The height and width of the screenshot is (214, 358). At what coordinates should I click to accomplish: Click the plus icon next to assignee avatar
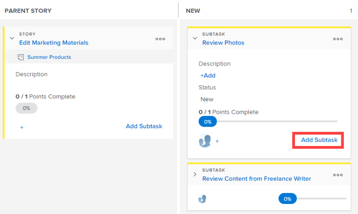pyautogui.click(x=217, y=141)
